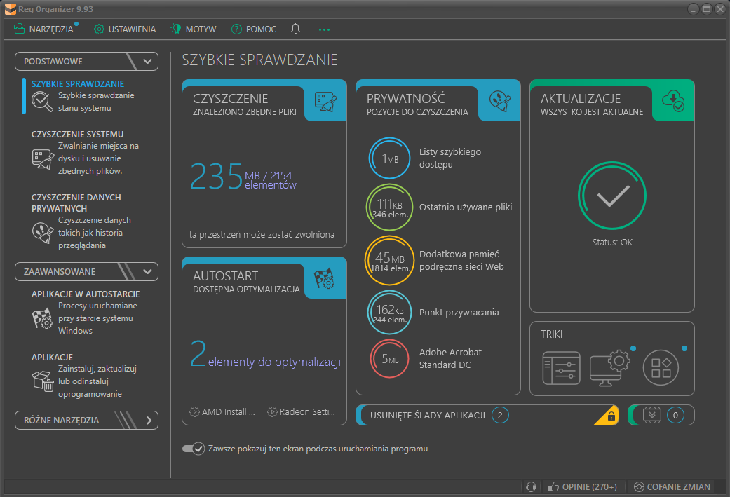Viewport: 730px width, 497px height.
Task: Click Punkt przywracania label
Action: coord(459,312)
